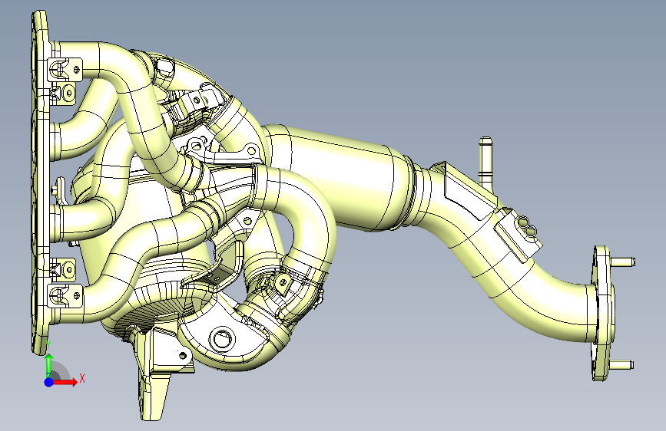This screenshot has width=666, height=431.
Task: Pick the vertical tube fitting above downpipe
Action: pyautogui.click(x=485, y=163)
